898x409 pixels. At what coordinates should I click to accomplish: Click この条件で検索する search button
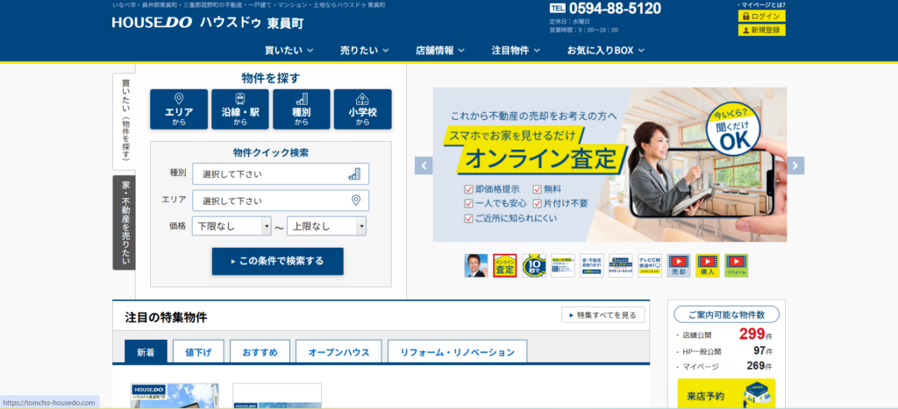(x=278, y=261)
